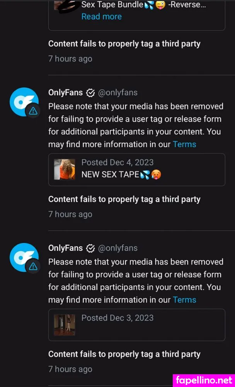The image size is (235, 387).
Task: Click the OnlyFans avatar beside the Dec 3 notification
Action: [23, 257]
